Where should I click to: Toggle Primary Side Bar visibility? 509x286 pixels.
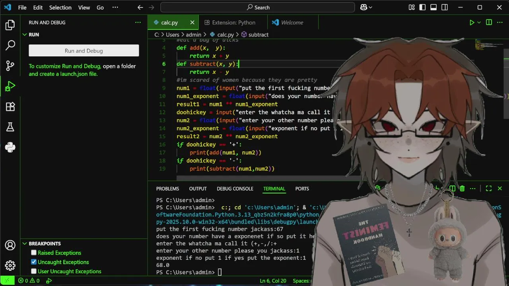pos(423,7)
